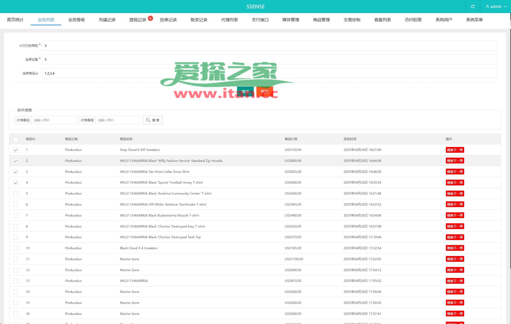The image size is (511, 324).
Task: Click the 搜索 search button
Action: (153, 120)
